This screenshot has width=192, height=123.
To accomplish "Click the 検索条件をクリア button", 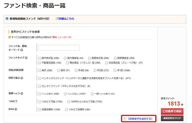I will coord(172,118).
